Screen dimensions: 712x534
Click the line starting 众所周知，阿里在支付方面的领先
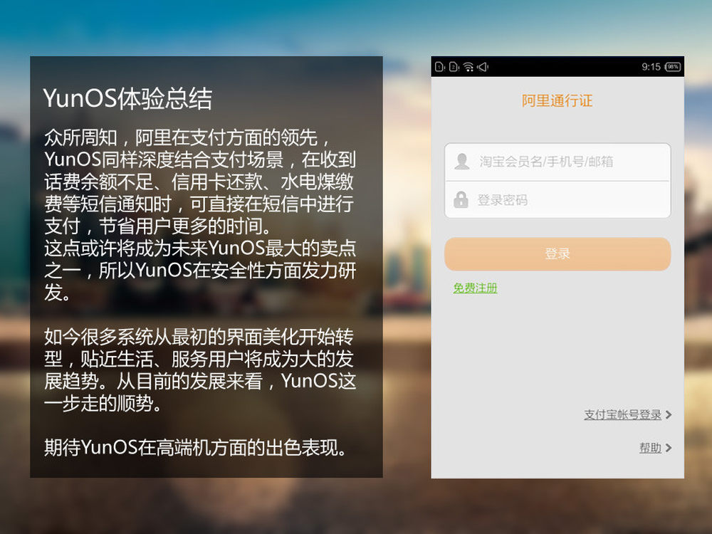[187, 137]
